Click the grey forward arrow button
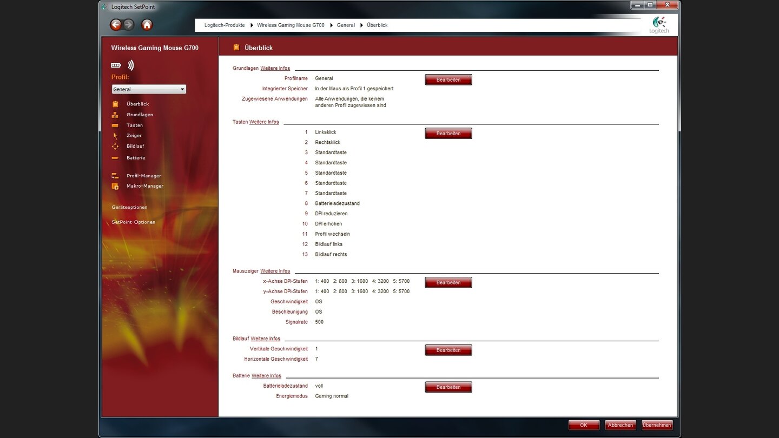Viewport: 779px width, 438px height. coord(129,25)
